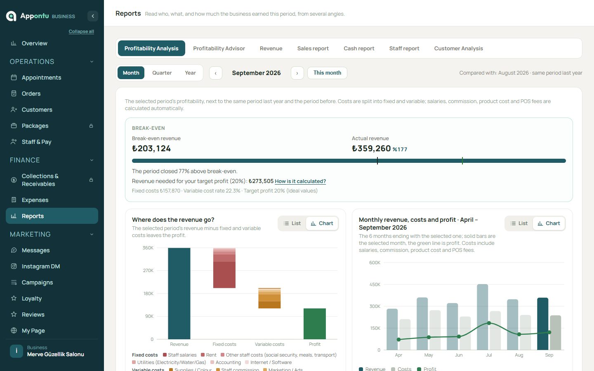Open the How is it calculated? link

[x=300, y=181]
